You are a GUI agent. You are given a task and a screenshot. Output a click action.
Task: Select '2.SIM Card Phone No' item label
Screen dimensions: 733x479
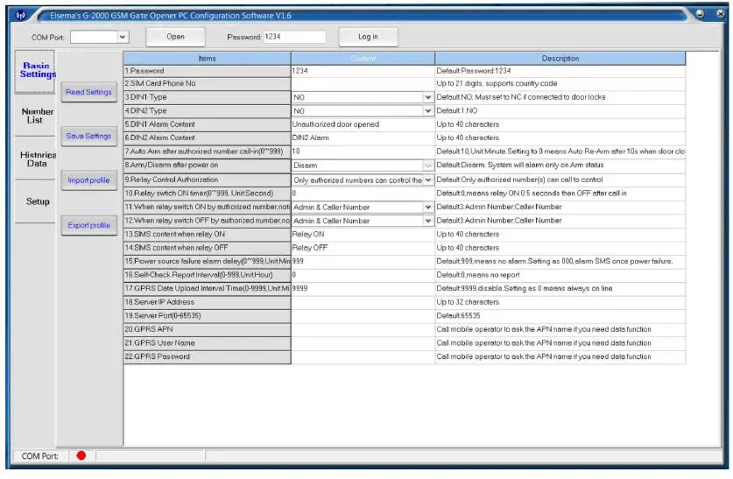click(207, 84)
